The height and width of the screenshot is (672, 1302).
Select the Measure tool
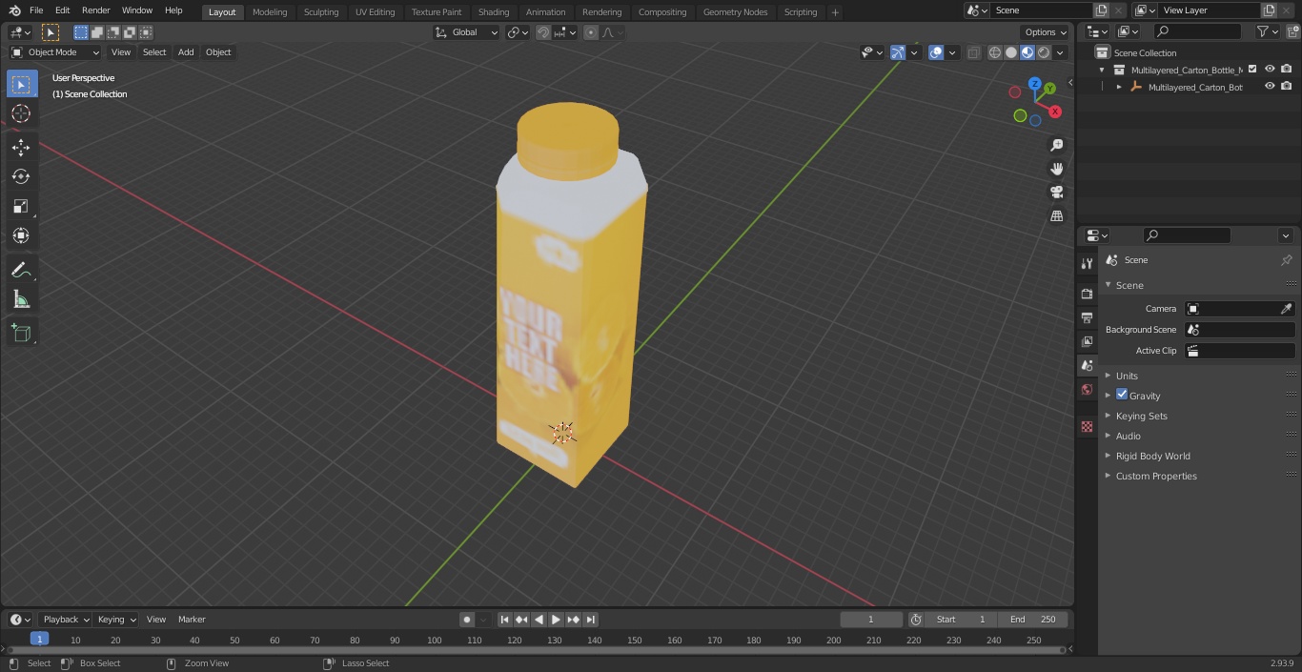(x=21, y=299)
